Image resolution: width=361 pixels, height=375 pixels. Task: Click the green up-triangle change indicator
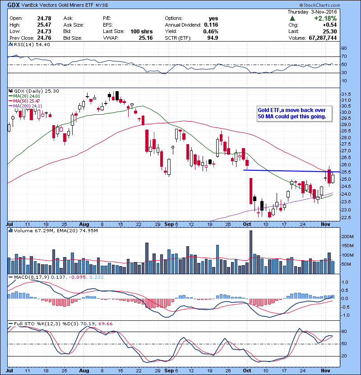[x=292, y=19]
